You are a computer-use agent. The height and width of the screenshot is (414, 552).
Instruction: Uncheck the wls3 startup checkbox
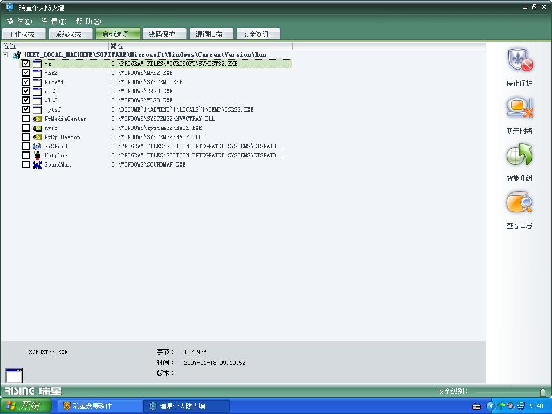tap(26, 100)
